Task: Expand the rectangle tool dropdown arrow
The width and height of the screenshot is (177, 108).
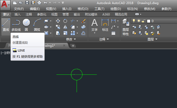Action: click(x=51, y=21)
